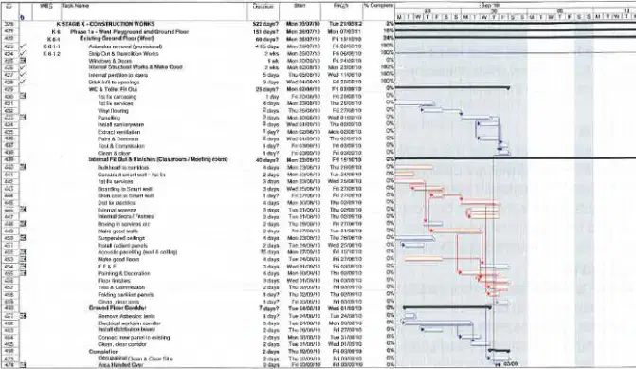Screen dimensions: 636x369
Task: Click the checkmark beside Brick infill to openings
Action: point(23,82)
